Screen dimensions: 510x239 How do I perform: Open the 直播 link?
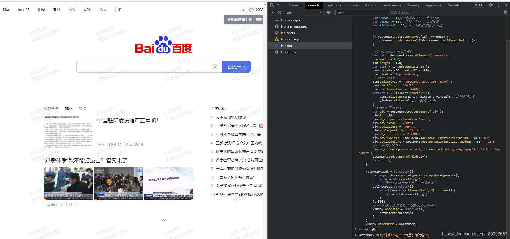(x=56, y=10)
